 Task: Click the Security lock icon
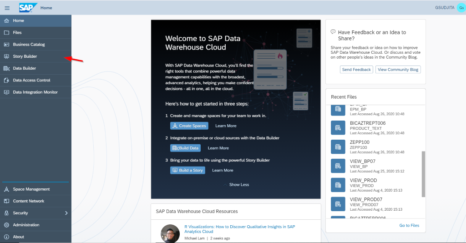coord(6,213)
